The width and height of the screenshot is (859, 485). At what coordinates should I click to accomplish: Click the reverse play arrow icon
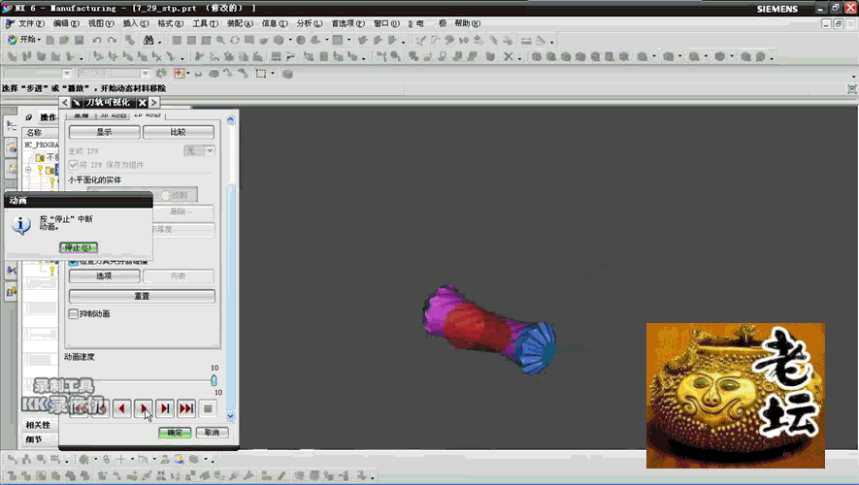pos(122,408)
